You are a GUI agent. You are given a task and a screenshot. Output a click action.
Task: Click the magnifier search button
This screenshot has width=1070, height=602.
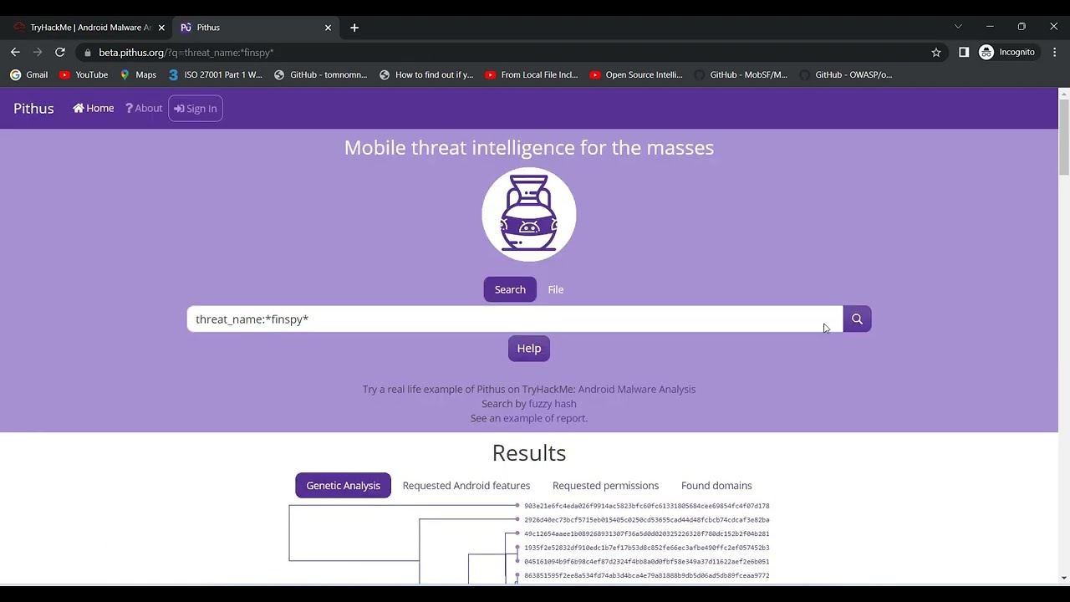(857, 319)
